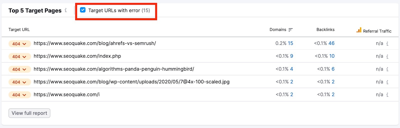Click info icon beside Top 5 Target Pages
The image size is (400, 128).
click(x=66, y=10)
